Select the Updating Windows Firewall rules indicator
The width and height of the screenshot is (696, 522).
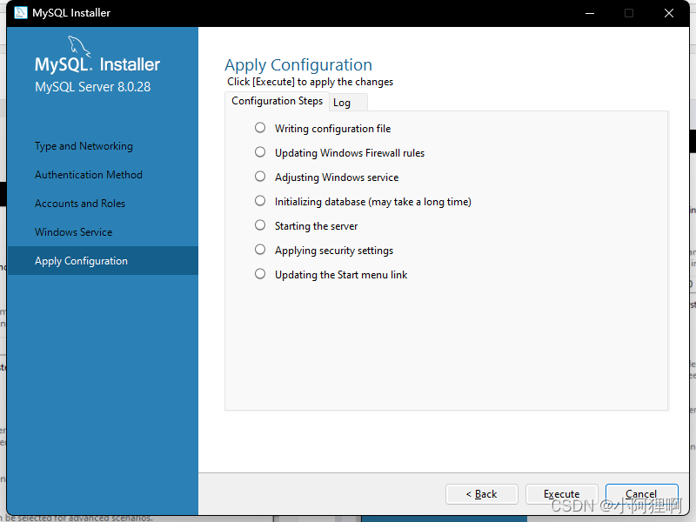(260, 152)
